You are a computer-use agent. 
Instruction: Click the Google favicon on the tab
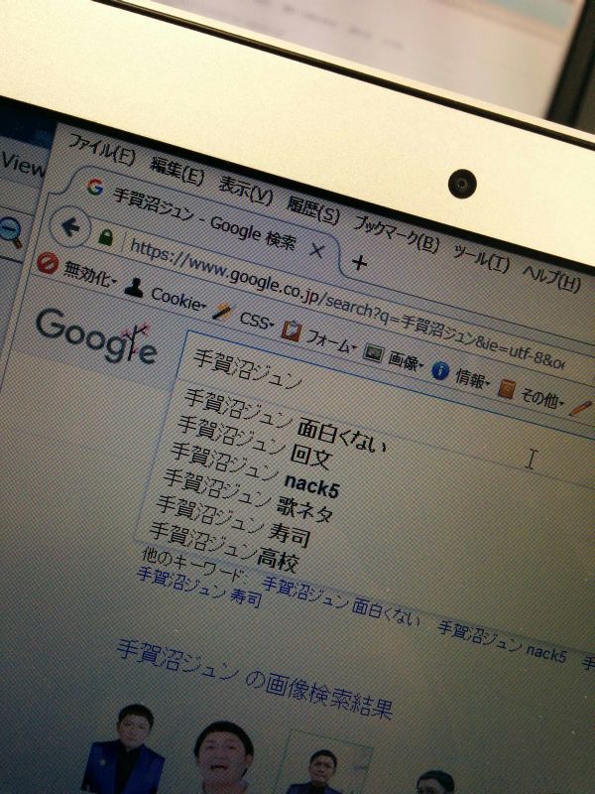coord(94,187)
